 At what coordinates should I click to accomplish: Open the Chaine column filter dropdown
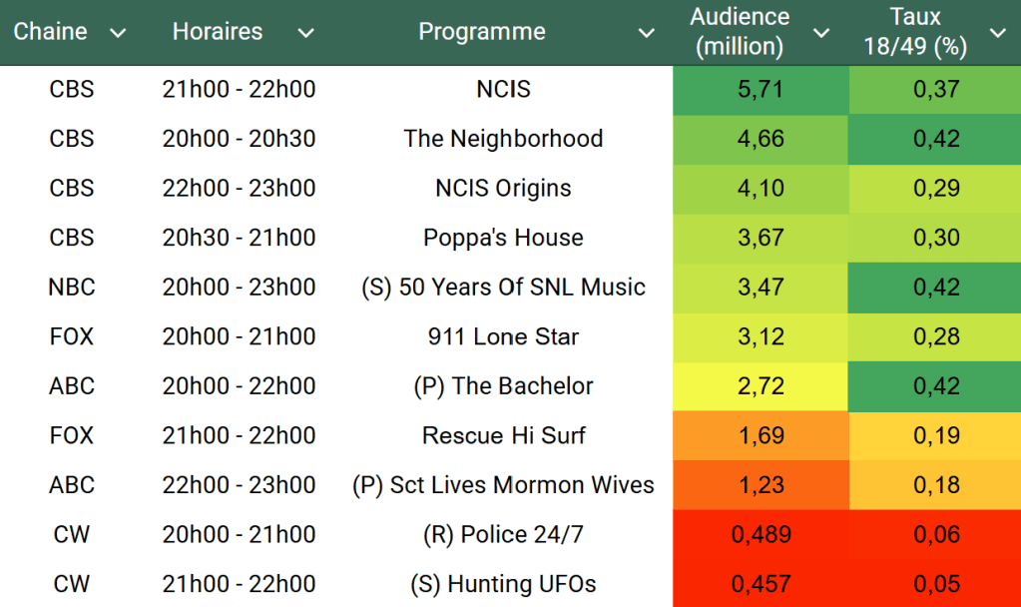118,33
